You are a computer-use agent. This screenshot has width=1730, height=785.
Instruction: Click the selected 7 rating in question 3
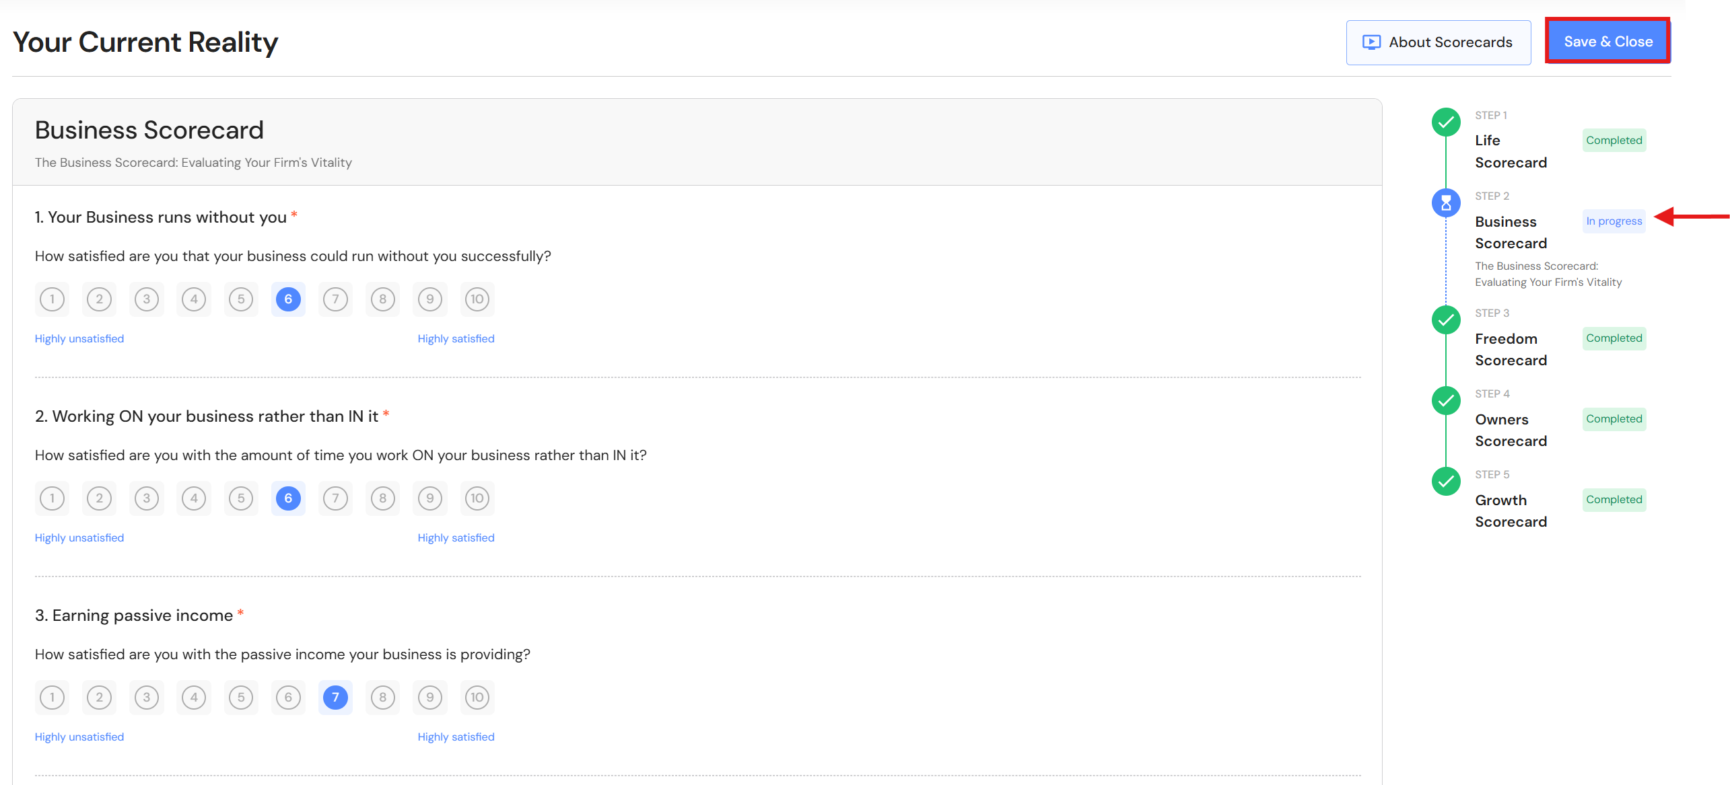335,698
